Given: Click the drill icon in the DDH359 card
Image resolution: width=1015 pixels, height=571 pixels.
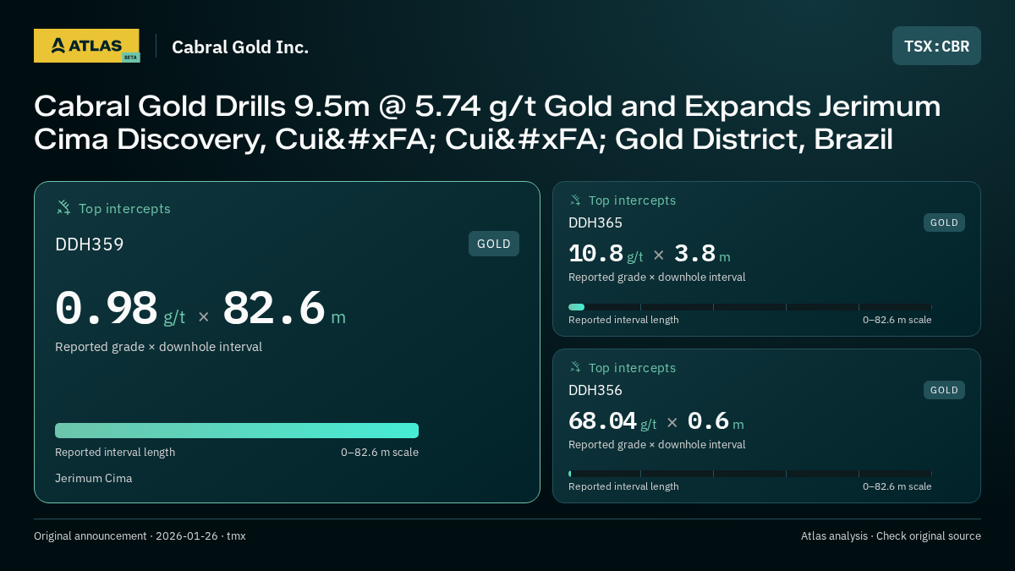Looking at the screenshot, I should pyautogui.click(x=63, y=207).
